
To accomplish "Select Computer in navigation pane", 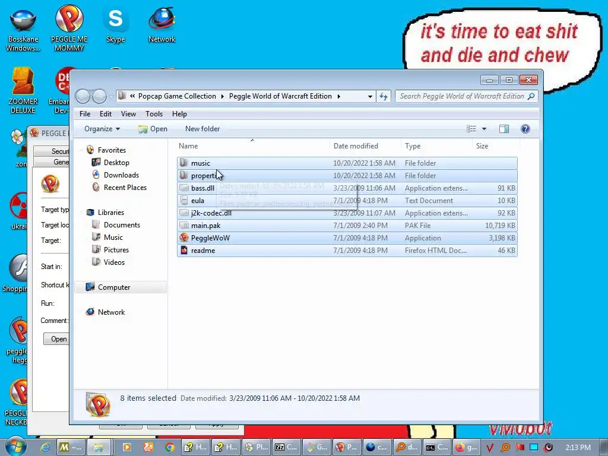I will point(121,287).
